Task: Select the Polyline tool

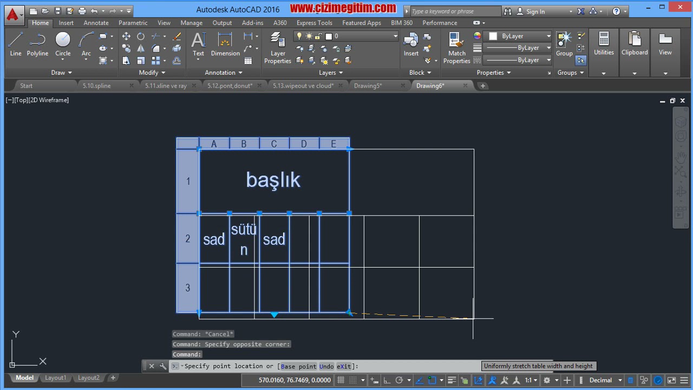Action: tap(37, 44)
